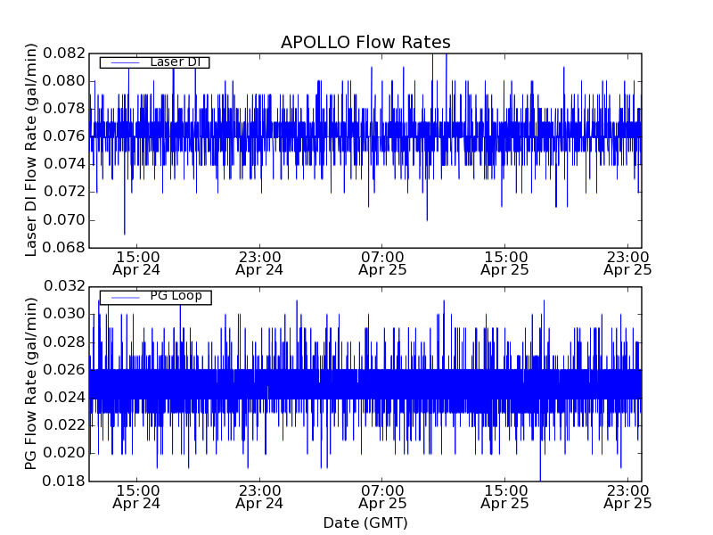Screen dimensions: 713x535
Task: Select the 0.074 tick on Laser DI axis
Action: (x=64, y=164)
